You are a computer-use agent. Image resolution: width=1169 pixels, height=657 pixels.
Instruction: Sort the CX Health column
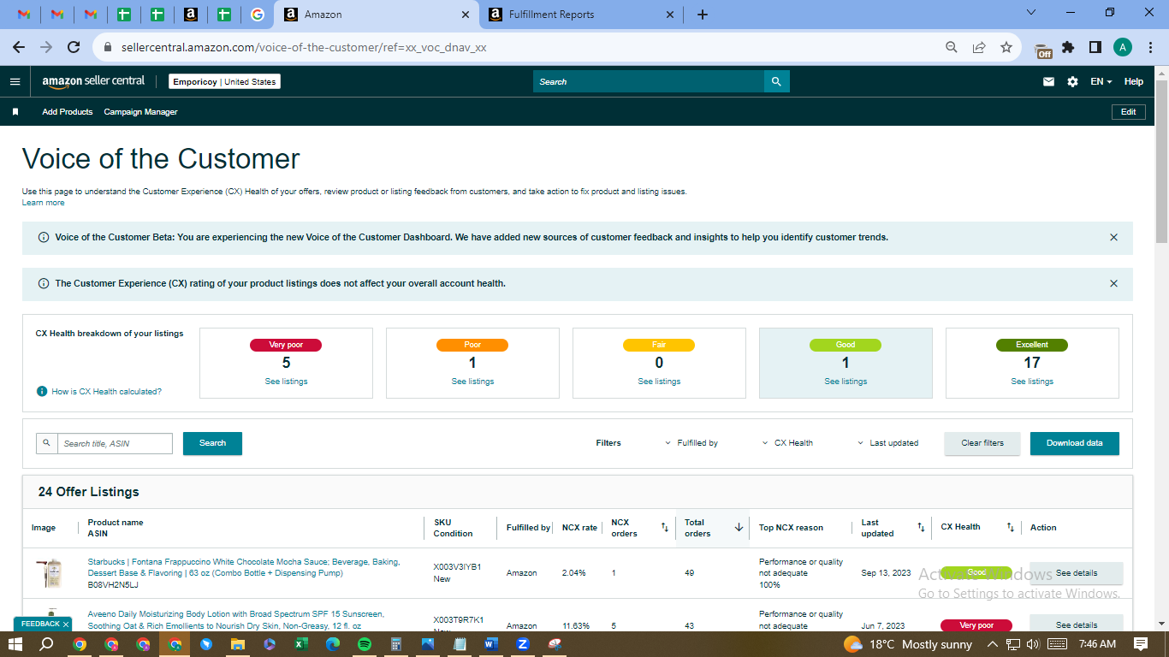(1010, 527)
